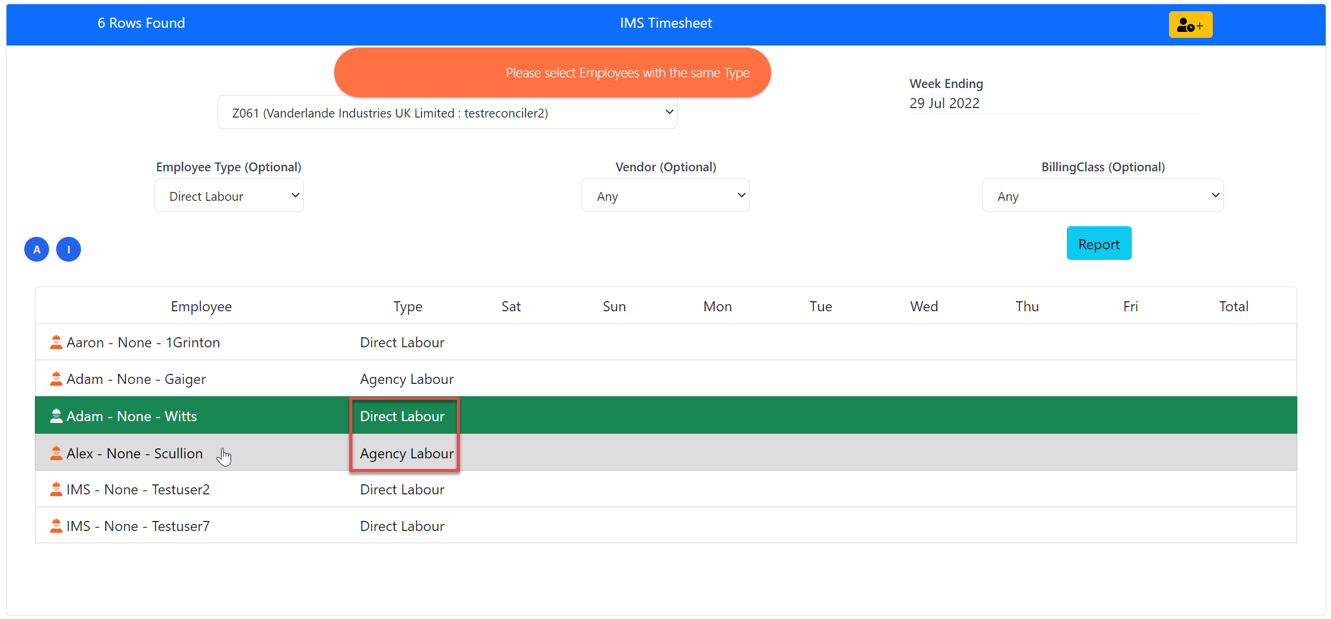1331x619 pixels.
Task: Select employee Adam - None - Gaiger
Action: [x=136, y=379]
